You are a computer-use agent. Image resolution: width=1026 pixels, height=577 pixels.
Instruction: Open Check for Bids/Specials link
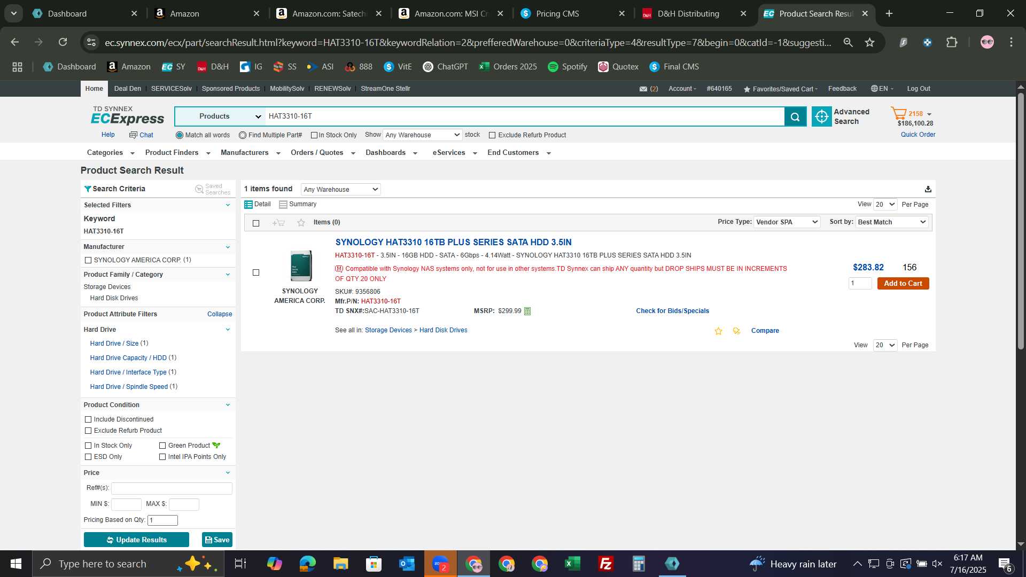tap(672, 311)
